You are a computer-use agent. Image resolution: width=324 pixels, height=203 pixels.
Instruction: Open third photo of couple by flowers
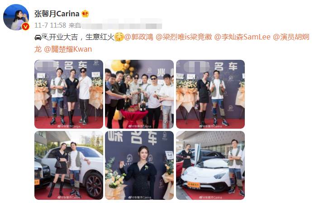pos(210,94)
